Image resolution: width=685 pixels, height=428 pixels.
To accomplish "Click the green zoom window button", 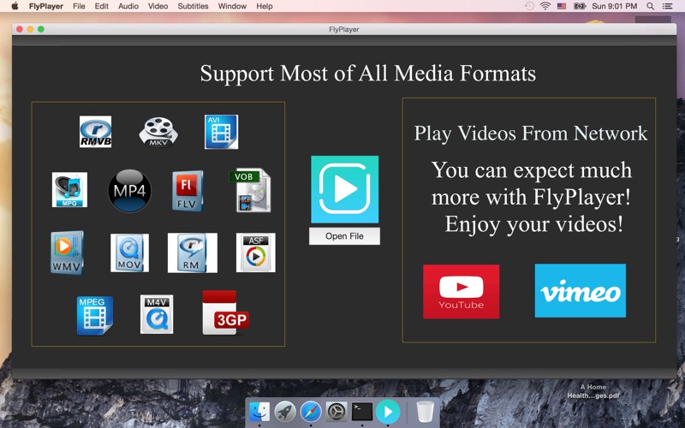I will point(41,29).
